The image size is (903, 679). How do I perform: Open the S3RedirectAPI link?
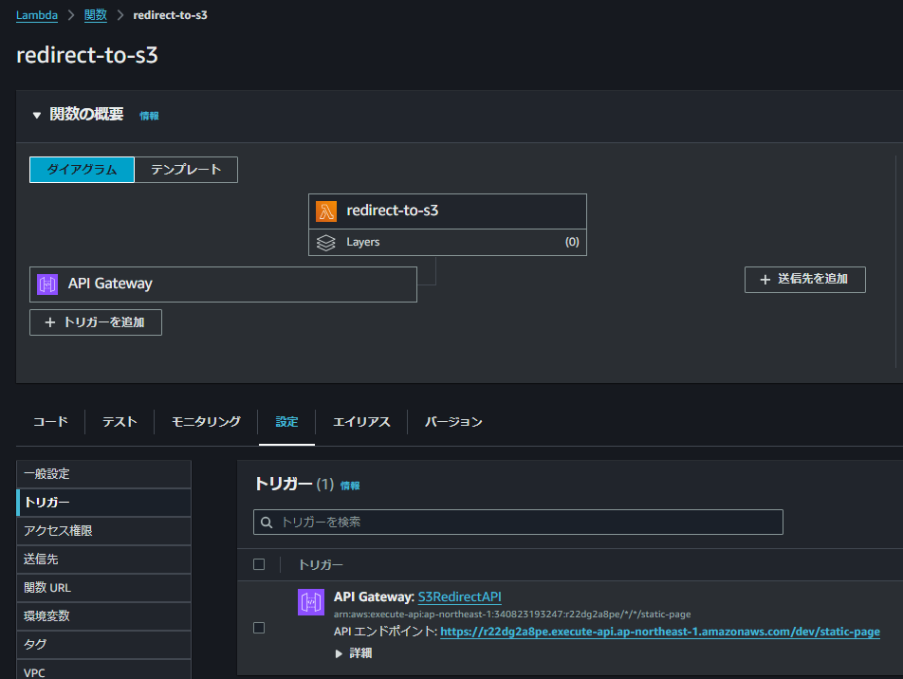point(459,596)
